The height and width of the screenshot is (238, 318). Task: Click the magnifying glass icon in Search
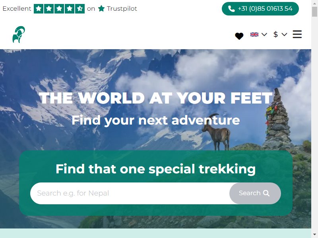pyautogui.click(x=266, y=193)
